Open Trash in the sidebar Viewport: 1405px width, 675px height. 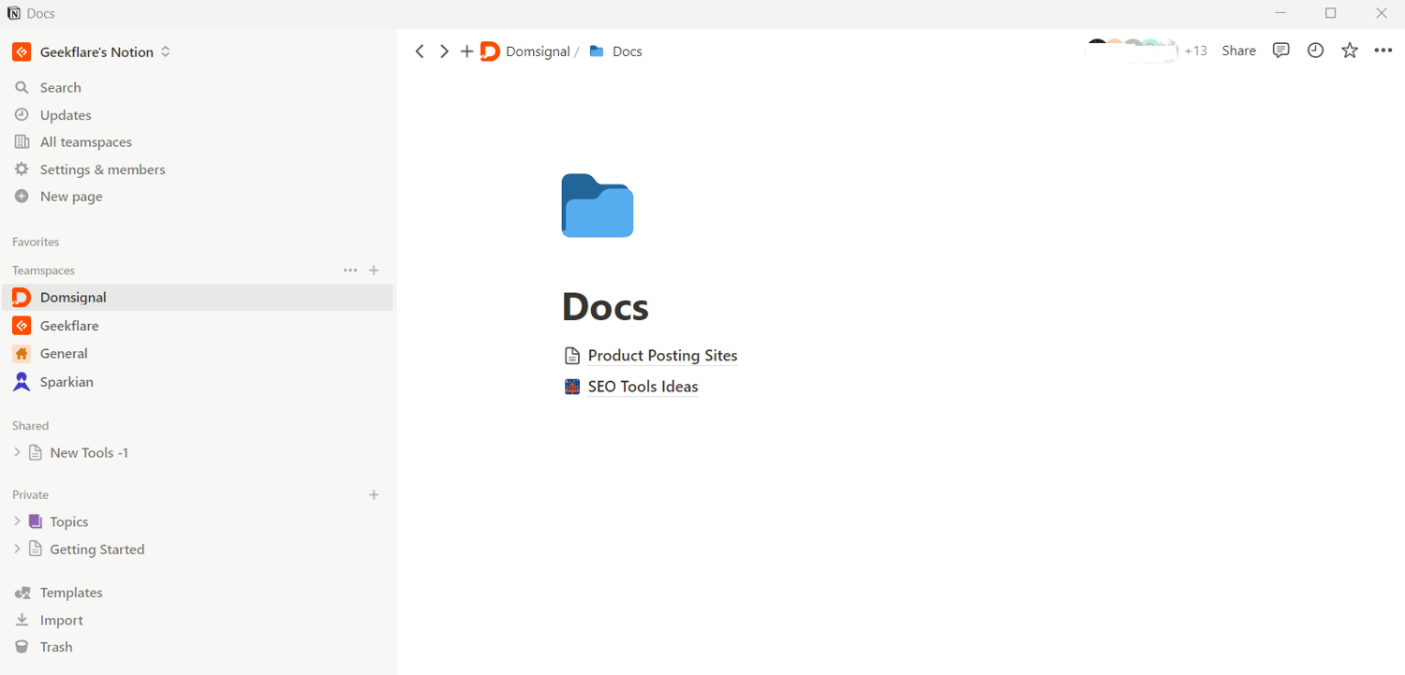coord(56,647)
